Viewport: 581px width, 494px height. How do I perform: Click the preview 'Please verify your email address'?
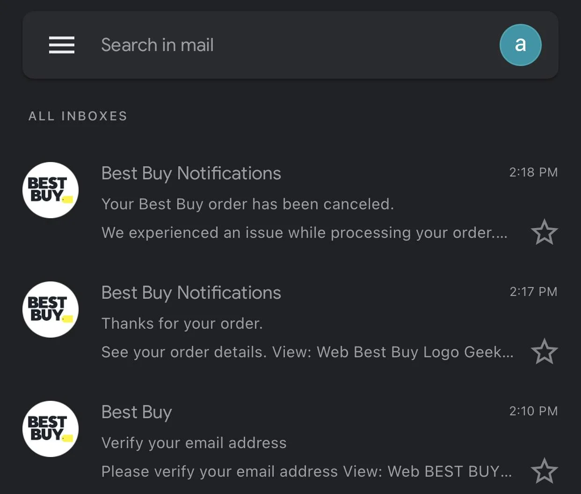(x=307, y=472)
